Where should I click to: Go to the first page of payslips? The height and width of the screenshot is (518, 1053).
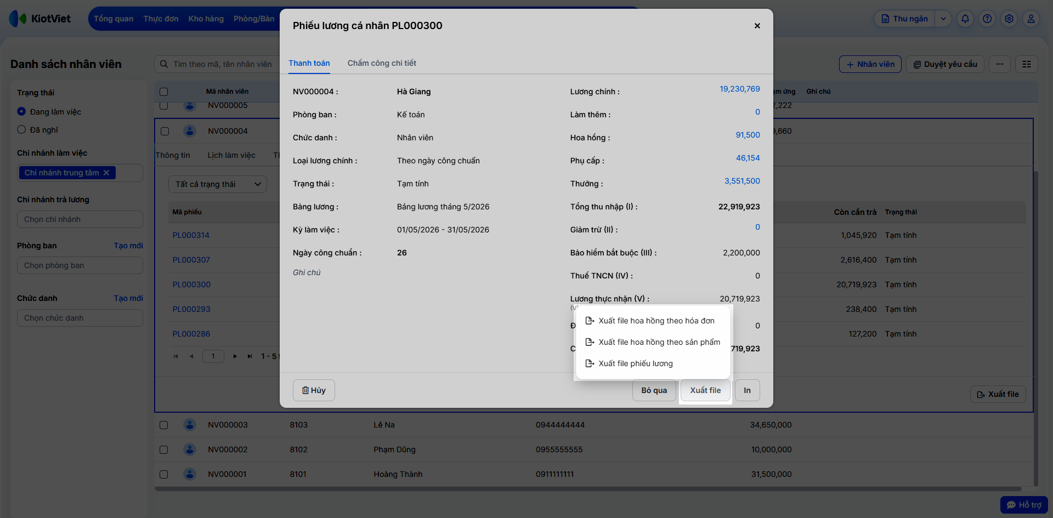pos(176,356)
